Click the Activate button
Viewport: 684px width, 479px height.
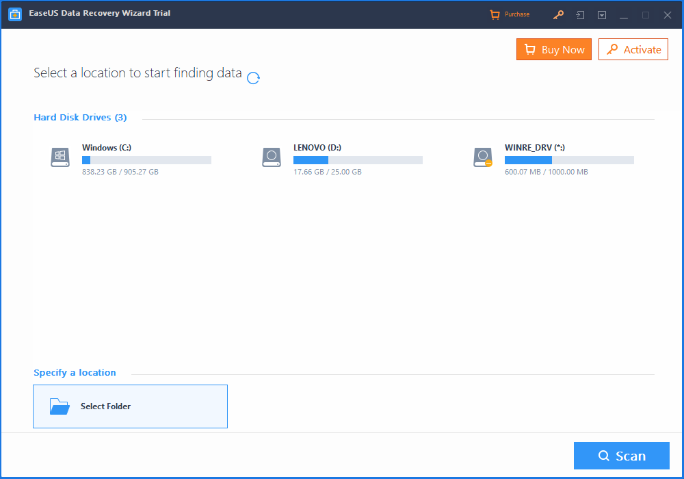click(x=633, y=49)
